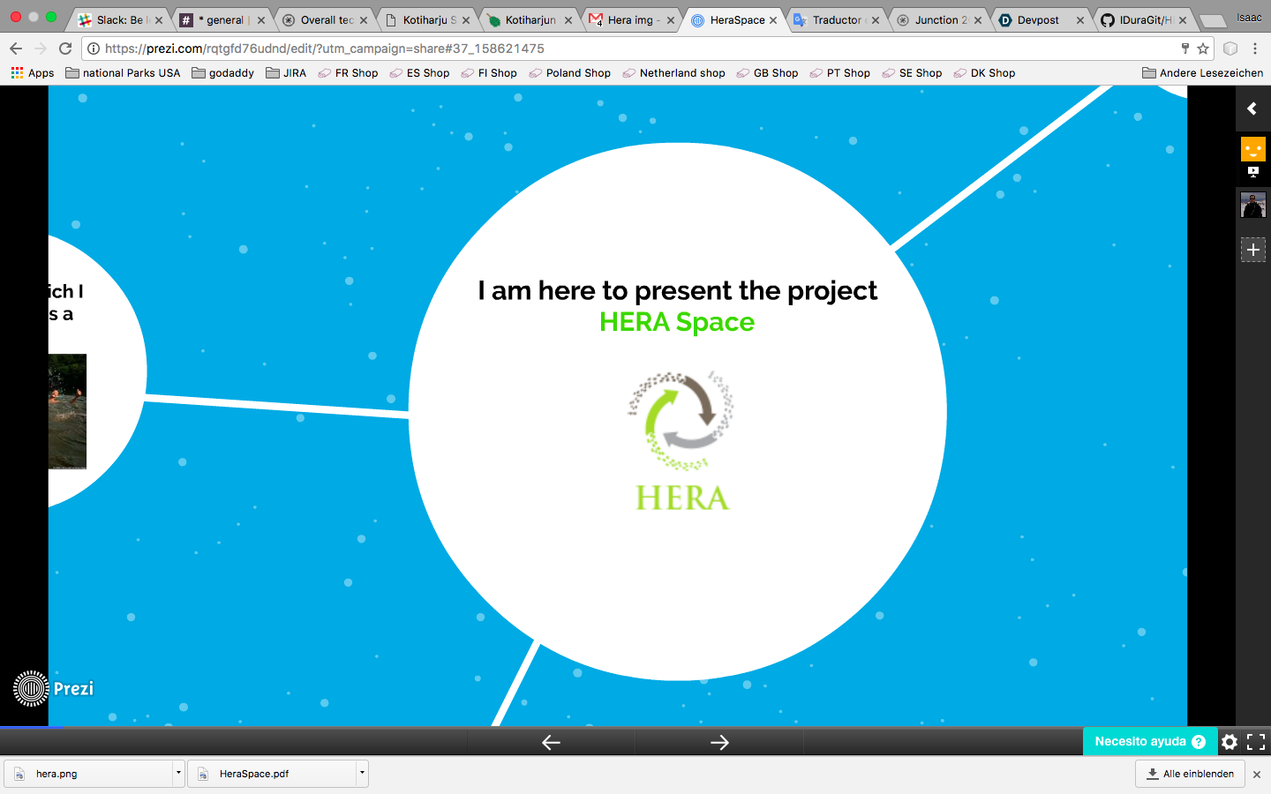Click the orange smiley presenter avatar
Screen dimensions: 1271x794
tap(1253, 148)
